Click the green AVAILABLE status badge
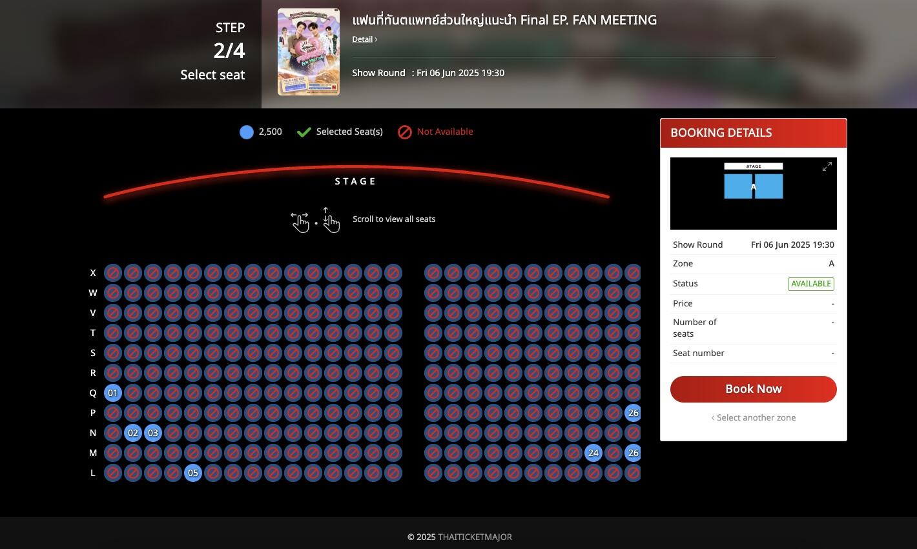The width and height of the screenshot is (917, 549). click(x=811, y=284)
